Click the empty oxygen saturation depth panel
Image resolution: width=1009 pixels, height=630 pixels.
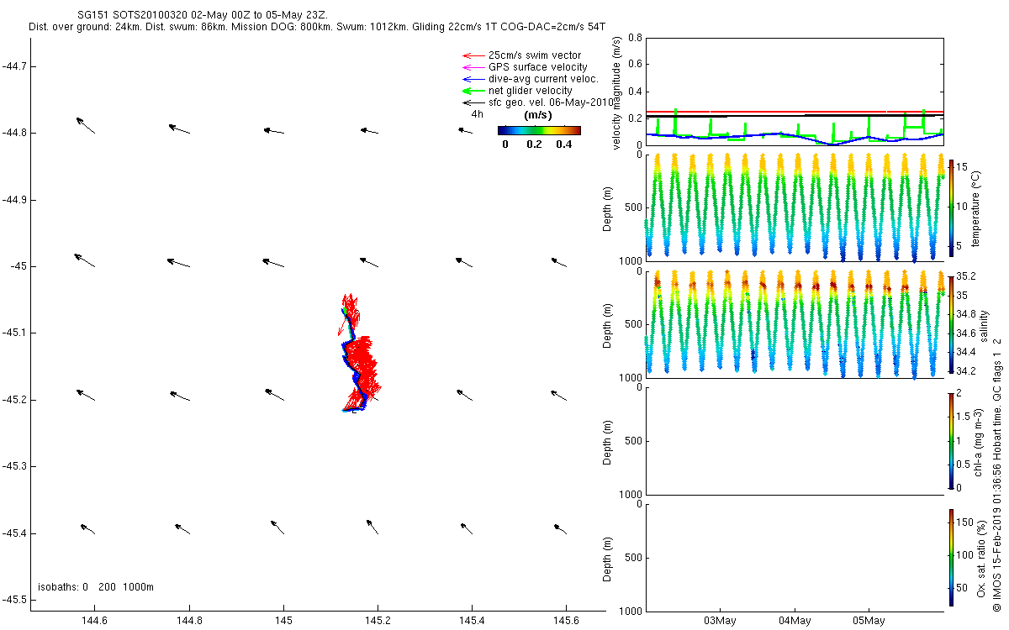pyautogui.click(x=795, y=558)
